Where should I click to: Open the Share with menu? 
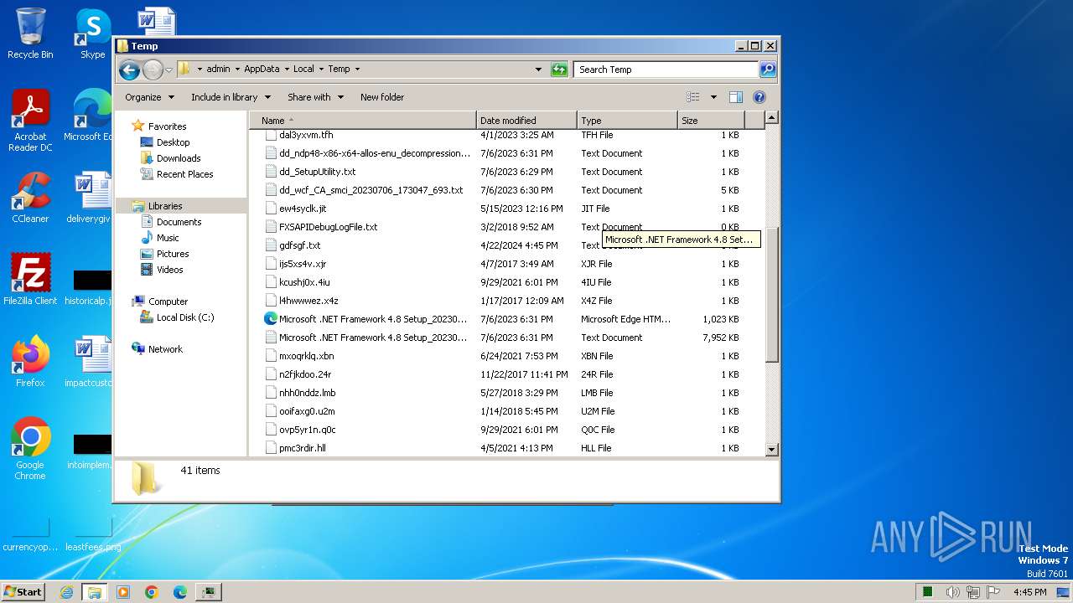click(315, 97)
